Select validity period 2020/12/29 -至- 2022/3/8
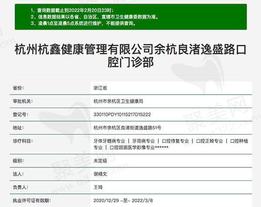This screenshot has height=207, width=261. (x=123, y=200)
